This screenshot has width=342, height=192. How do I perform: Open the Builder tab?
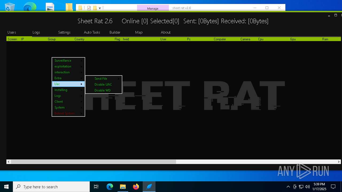tap(115, 32)
